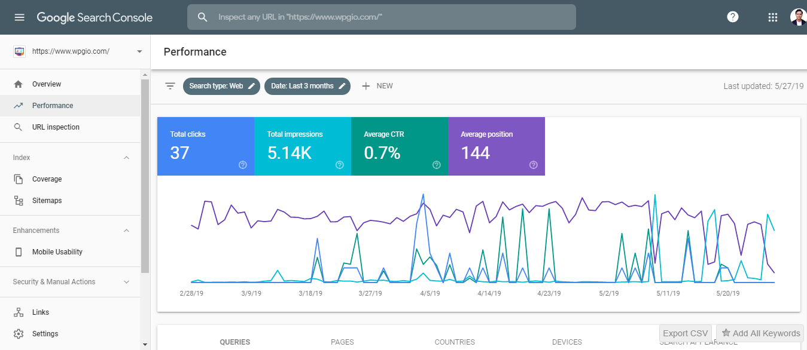Go to Sitemaps report
Viewport: 807px width, 350px height.
pos(70,201)
